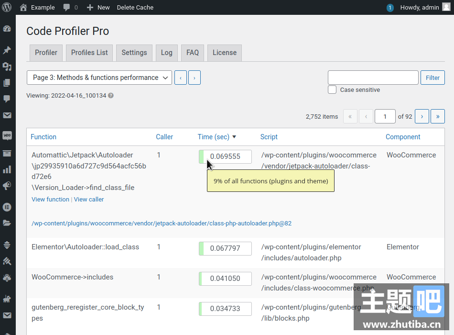Open the License tab
Viewport: 454px width, 335px height.
point(225,53)
